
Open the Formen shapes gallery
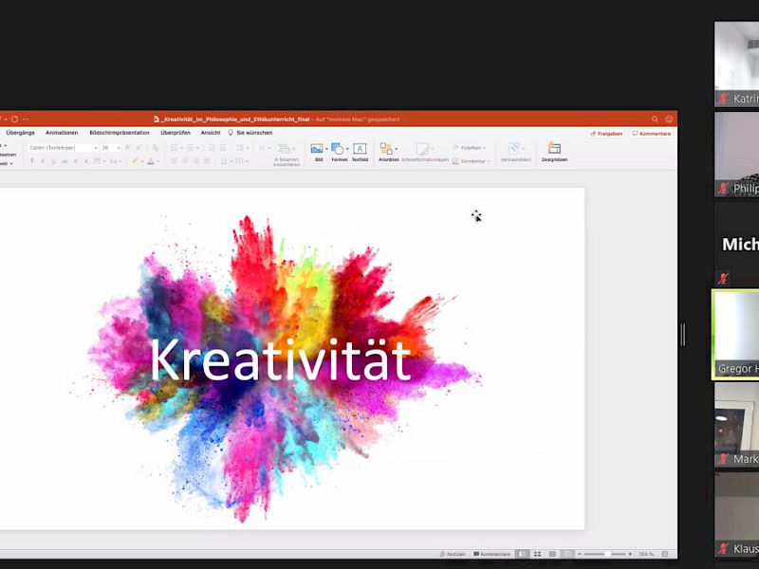338,150
